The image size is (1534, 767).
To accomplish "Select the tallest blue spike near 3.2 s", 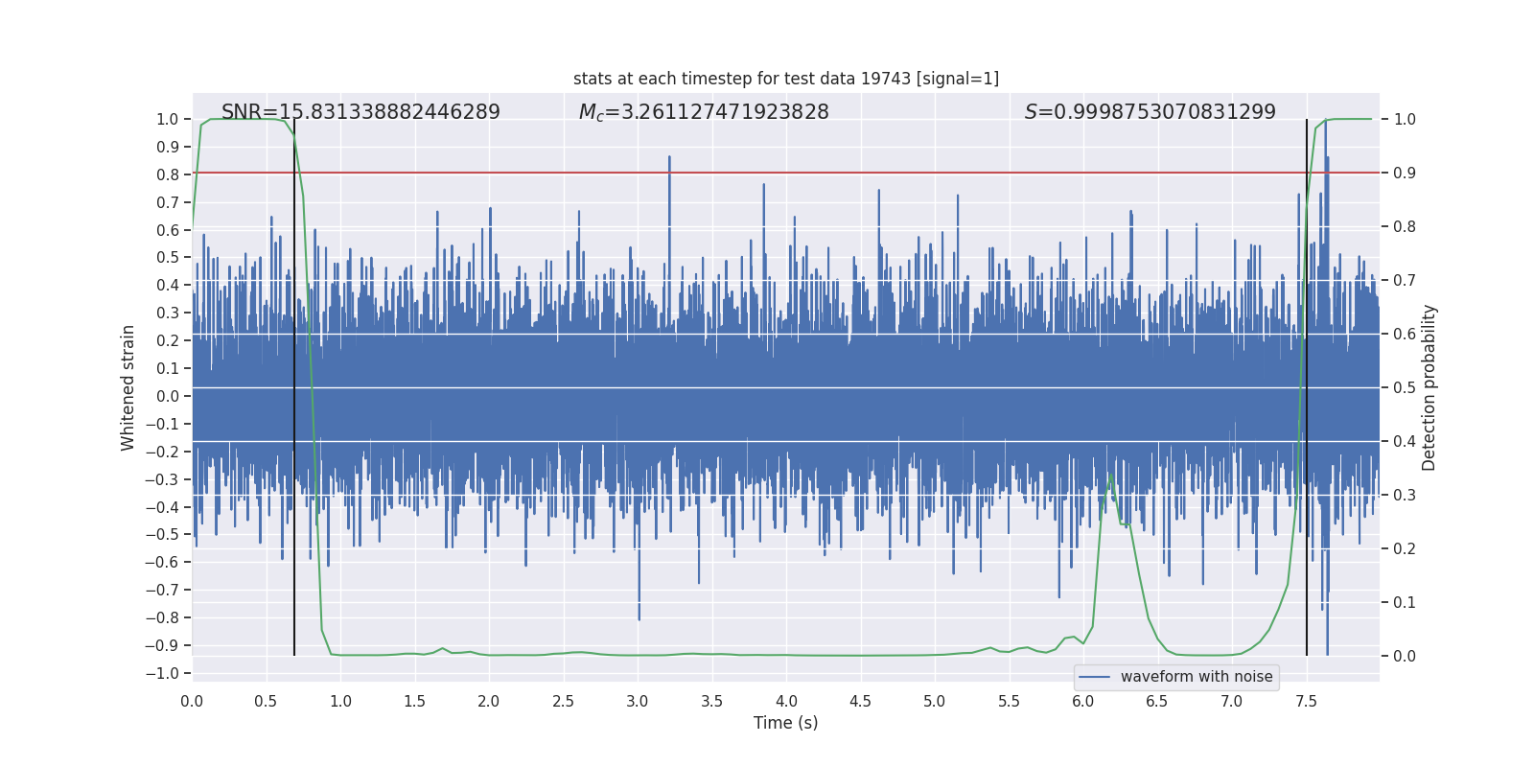I will click(669, 158).
